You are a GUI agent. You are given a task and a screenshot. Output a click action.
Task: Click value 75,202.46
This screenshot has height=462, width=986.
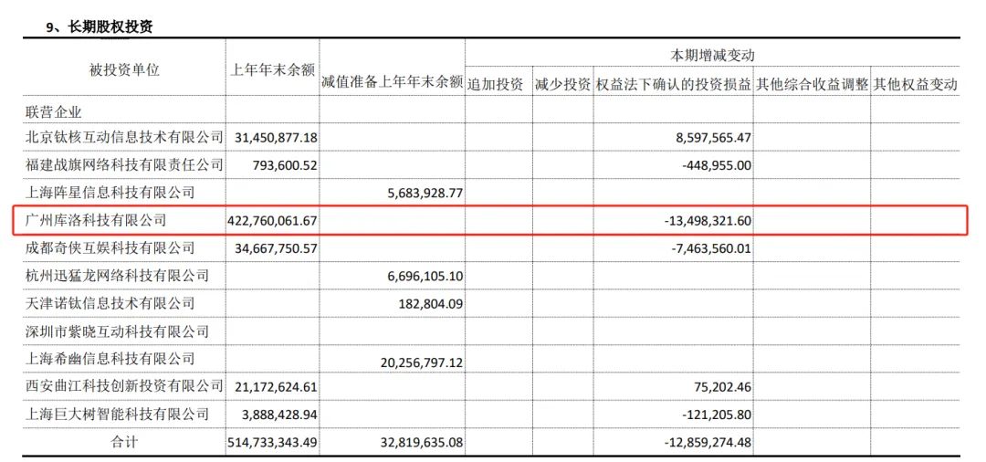click(x=720, y=386)
